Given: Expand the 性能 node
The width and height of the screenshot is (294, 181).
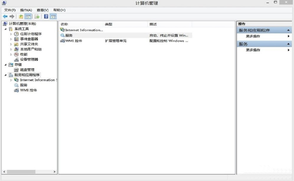Looking at the screenshot, I should [x=11, y=54].
